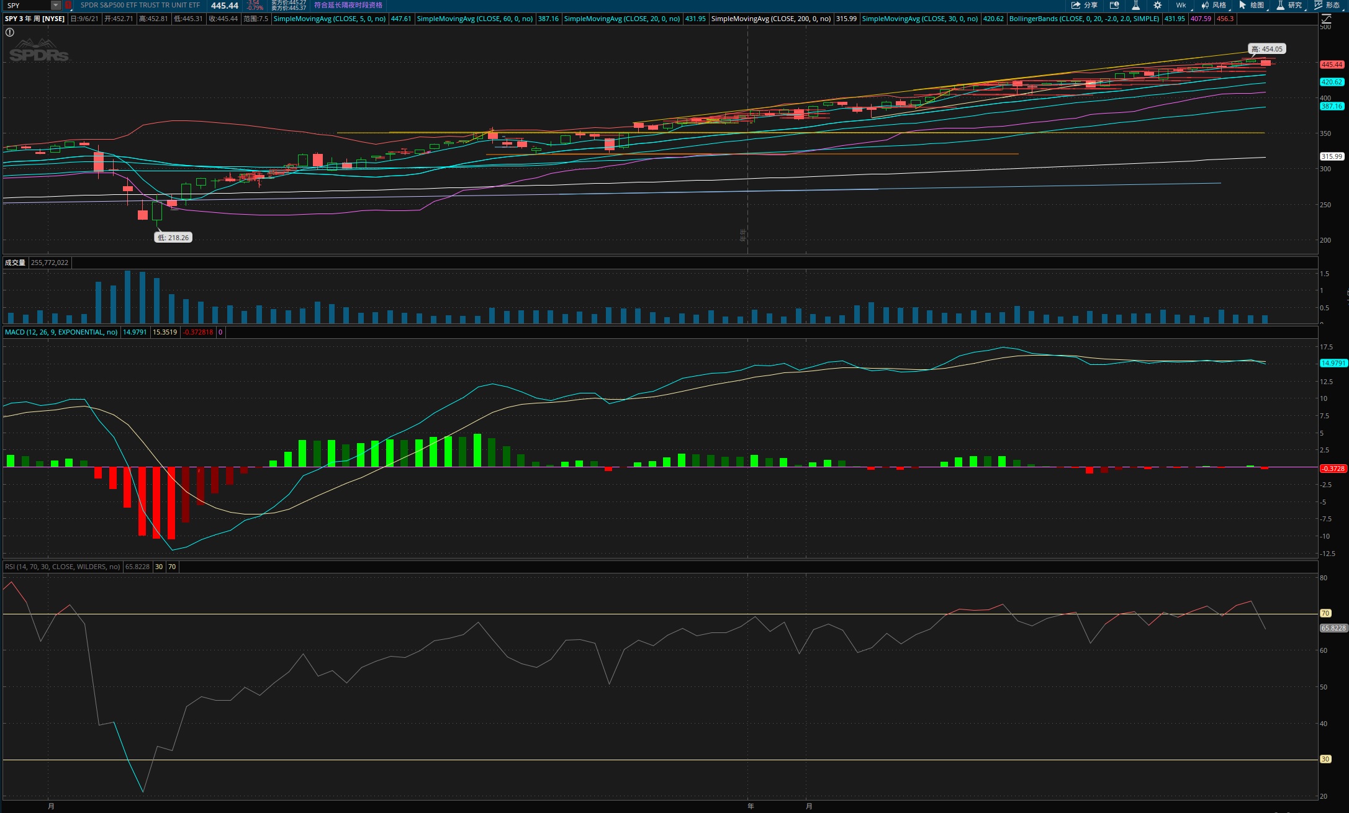
Task: Click the red link color icon beside the symbol
Action: pos(68,5)
